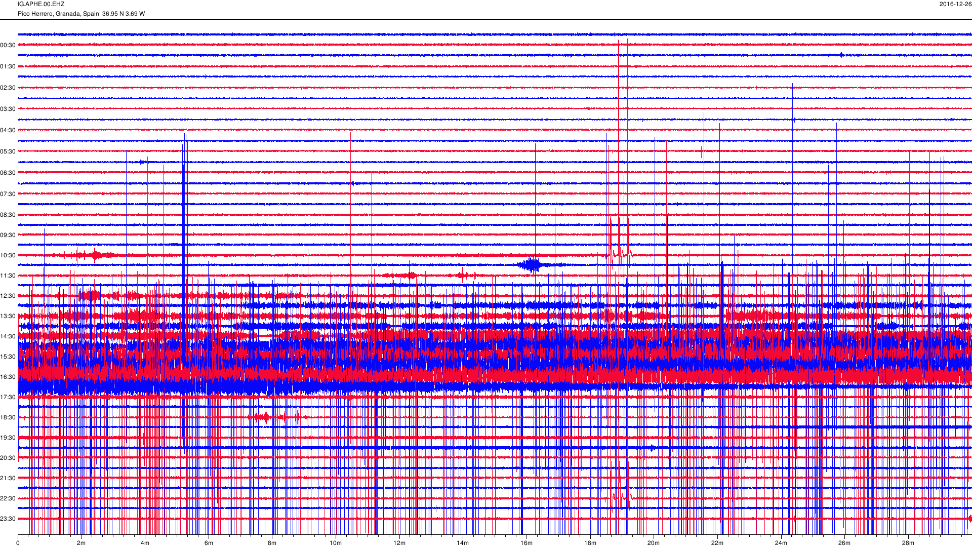Click the 26m axis tick label
972x547 pixels.
[844, 543]
